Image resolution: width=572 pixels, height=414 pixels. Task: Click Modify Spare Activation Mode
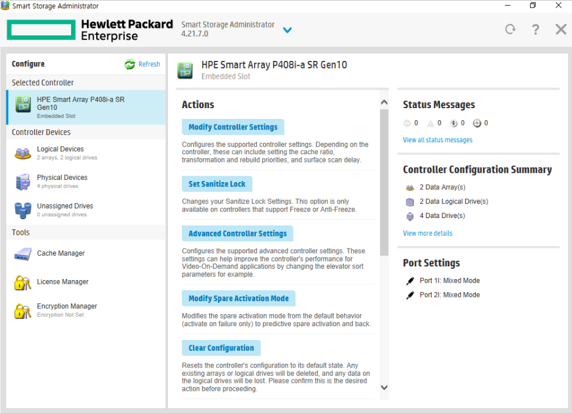pos(238,298)
